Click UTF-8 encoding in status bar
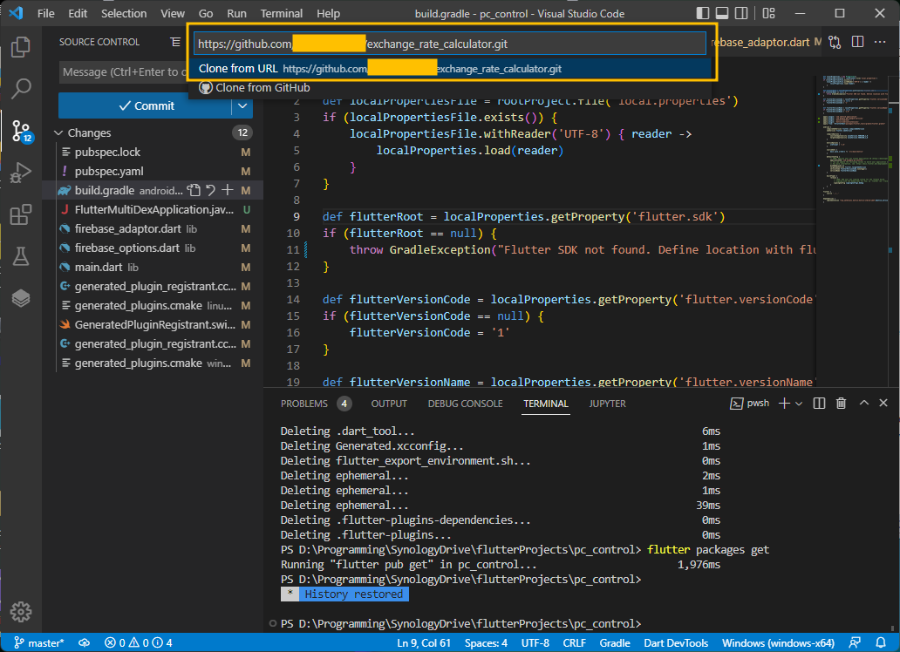The image size is (900, 652). point(535,642)
